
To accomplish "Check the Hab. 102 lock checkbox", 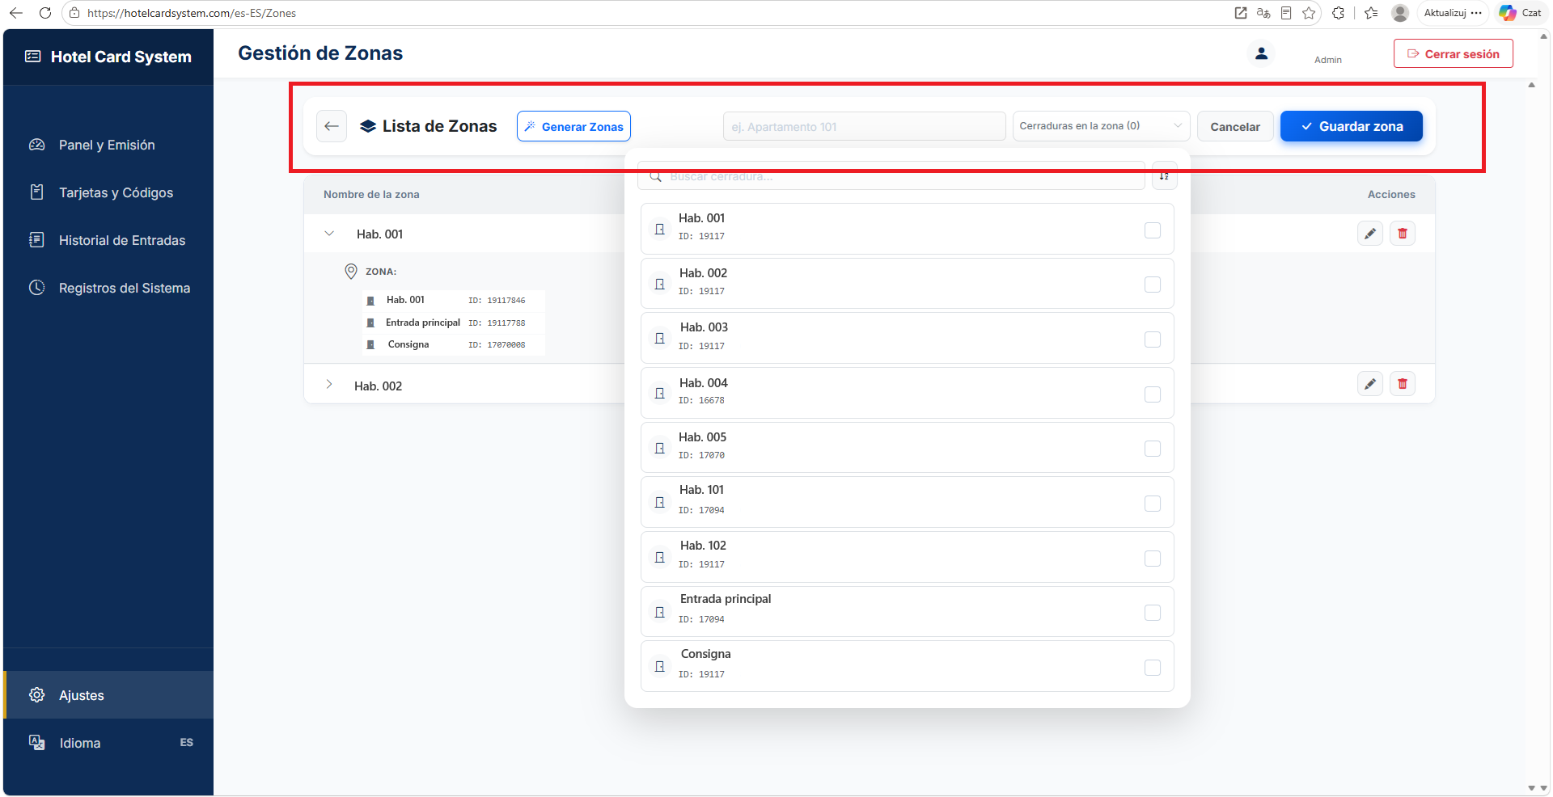I will point(1153,559).
